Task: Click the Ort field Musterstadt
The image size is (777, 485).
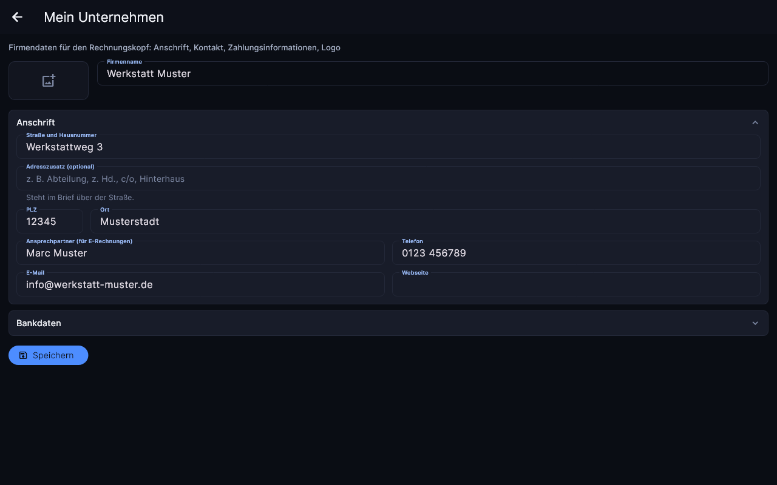Action: click(x=426, y=221)
